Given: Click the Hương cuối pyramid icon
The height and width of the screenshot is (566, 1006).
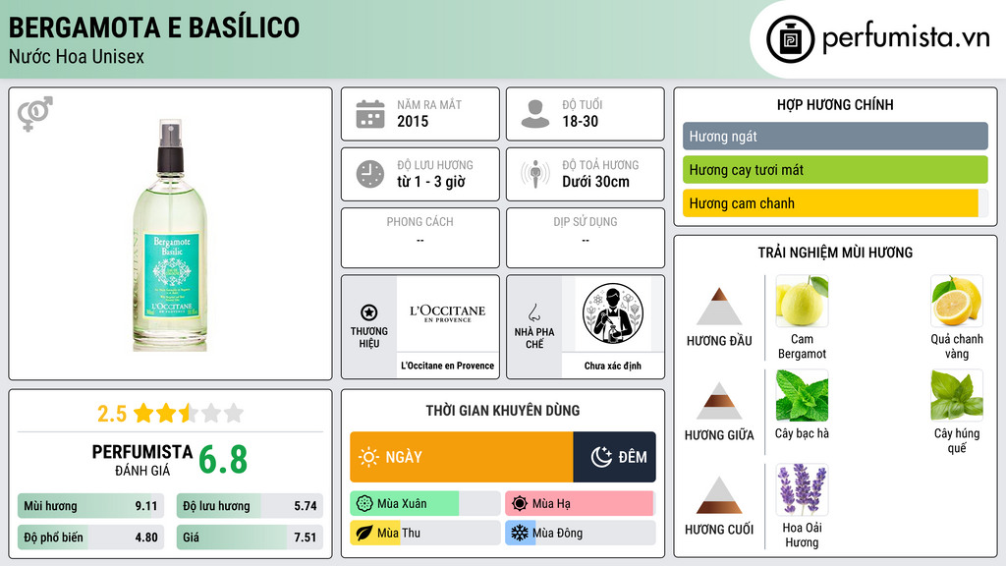Looking at the screenshot, I should pyautogui.click(x=719, y=495).
